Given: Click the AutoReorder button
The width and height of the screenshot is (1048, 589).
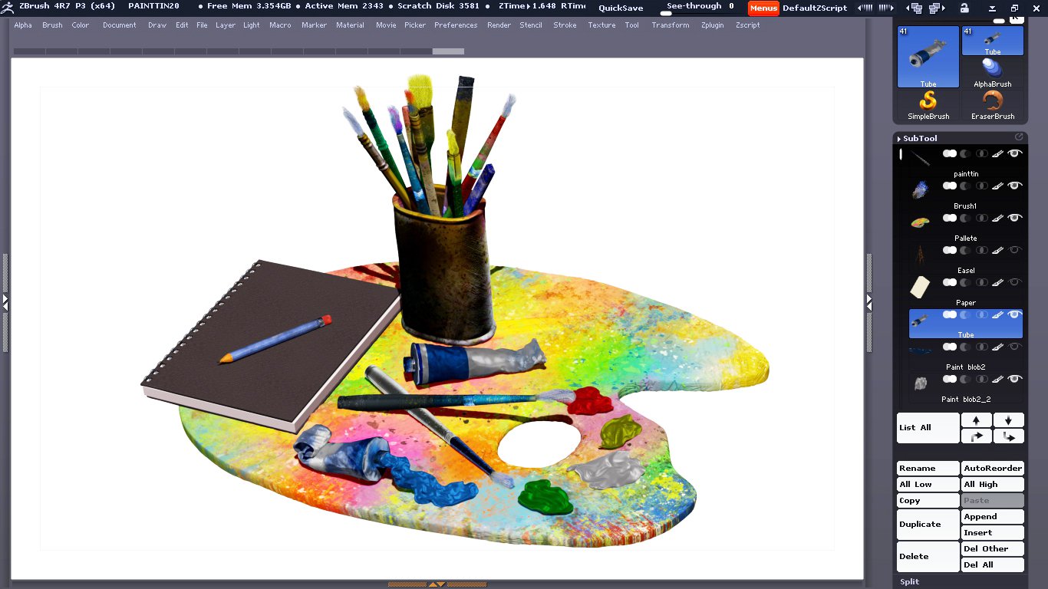Looking at the screenshot, I should pyautogui.click(x=993, y=469).
